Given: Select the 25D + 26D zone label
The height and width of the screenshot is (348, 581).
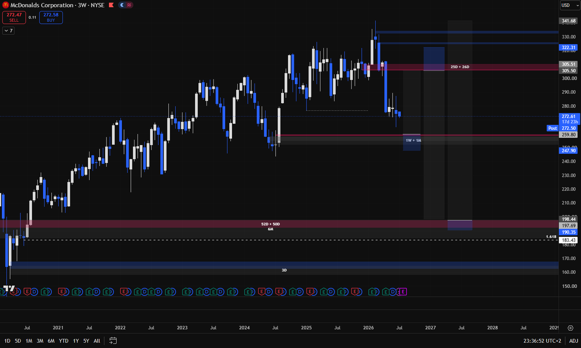Looking at the screenshot, I should click(460, 66).
